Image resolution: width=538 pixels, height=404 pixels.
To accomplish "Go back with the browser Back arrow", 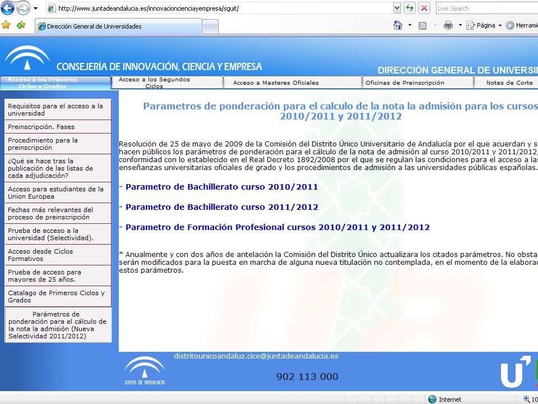I will [x=8, y=8].
